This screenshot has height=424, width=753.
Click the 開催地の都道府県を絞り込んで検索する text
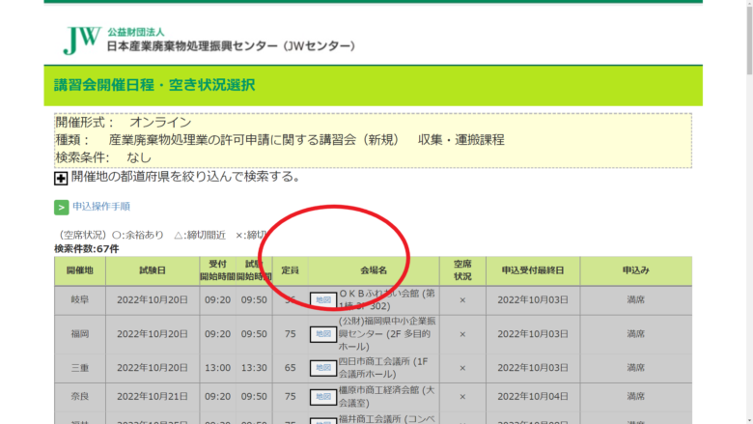pyautogui.click(x=185, y=177)
